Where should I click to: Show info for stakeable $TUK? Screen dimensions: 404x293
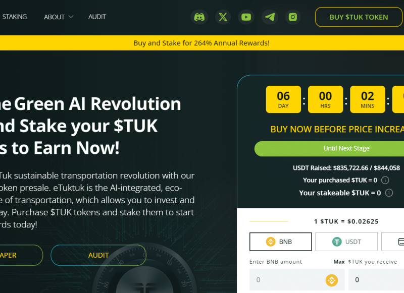click(389, 193)
